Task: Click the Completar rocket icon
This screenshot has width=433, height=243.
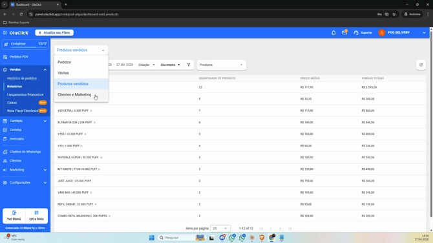Action: click(6, 44)
